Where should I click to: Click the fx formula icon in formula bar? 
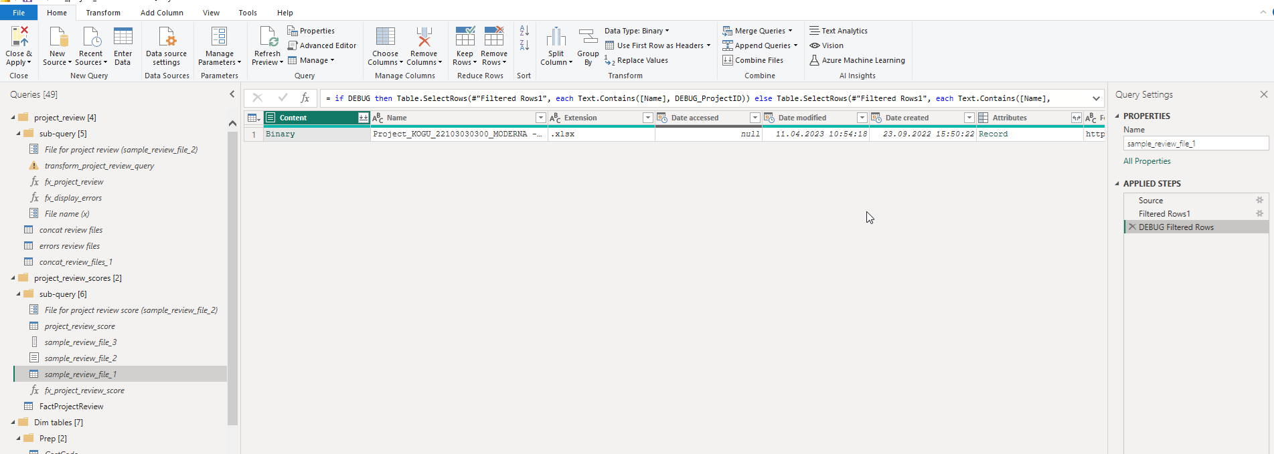point(305,98)
